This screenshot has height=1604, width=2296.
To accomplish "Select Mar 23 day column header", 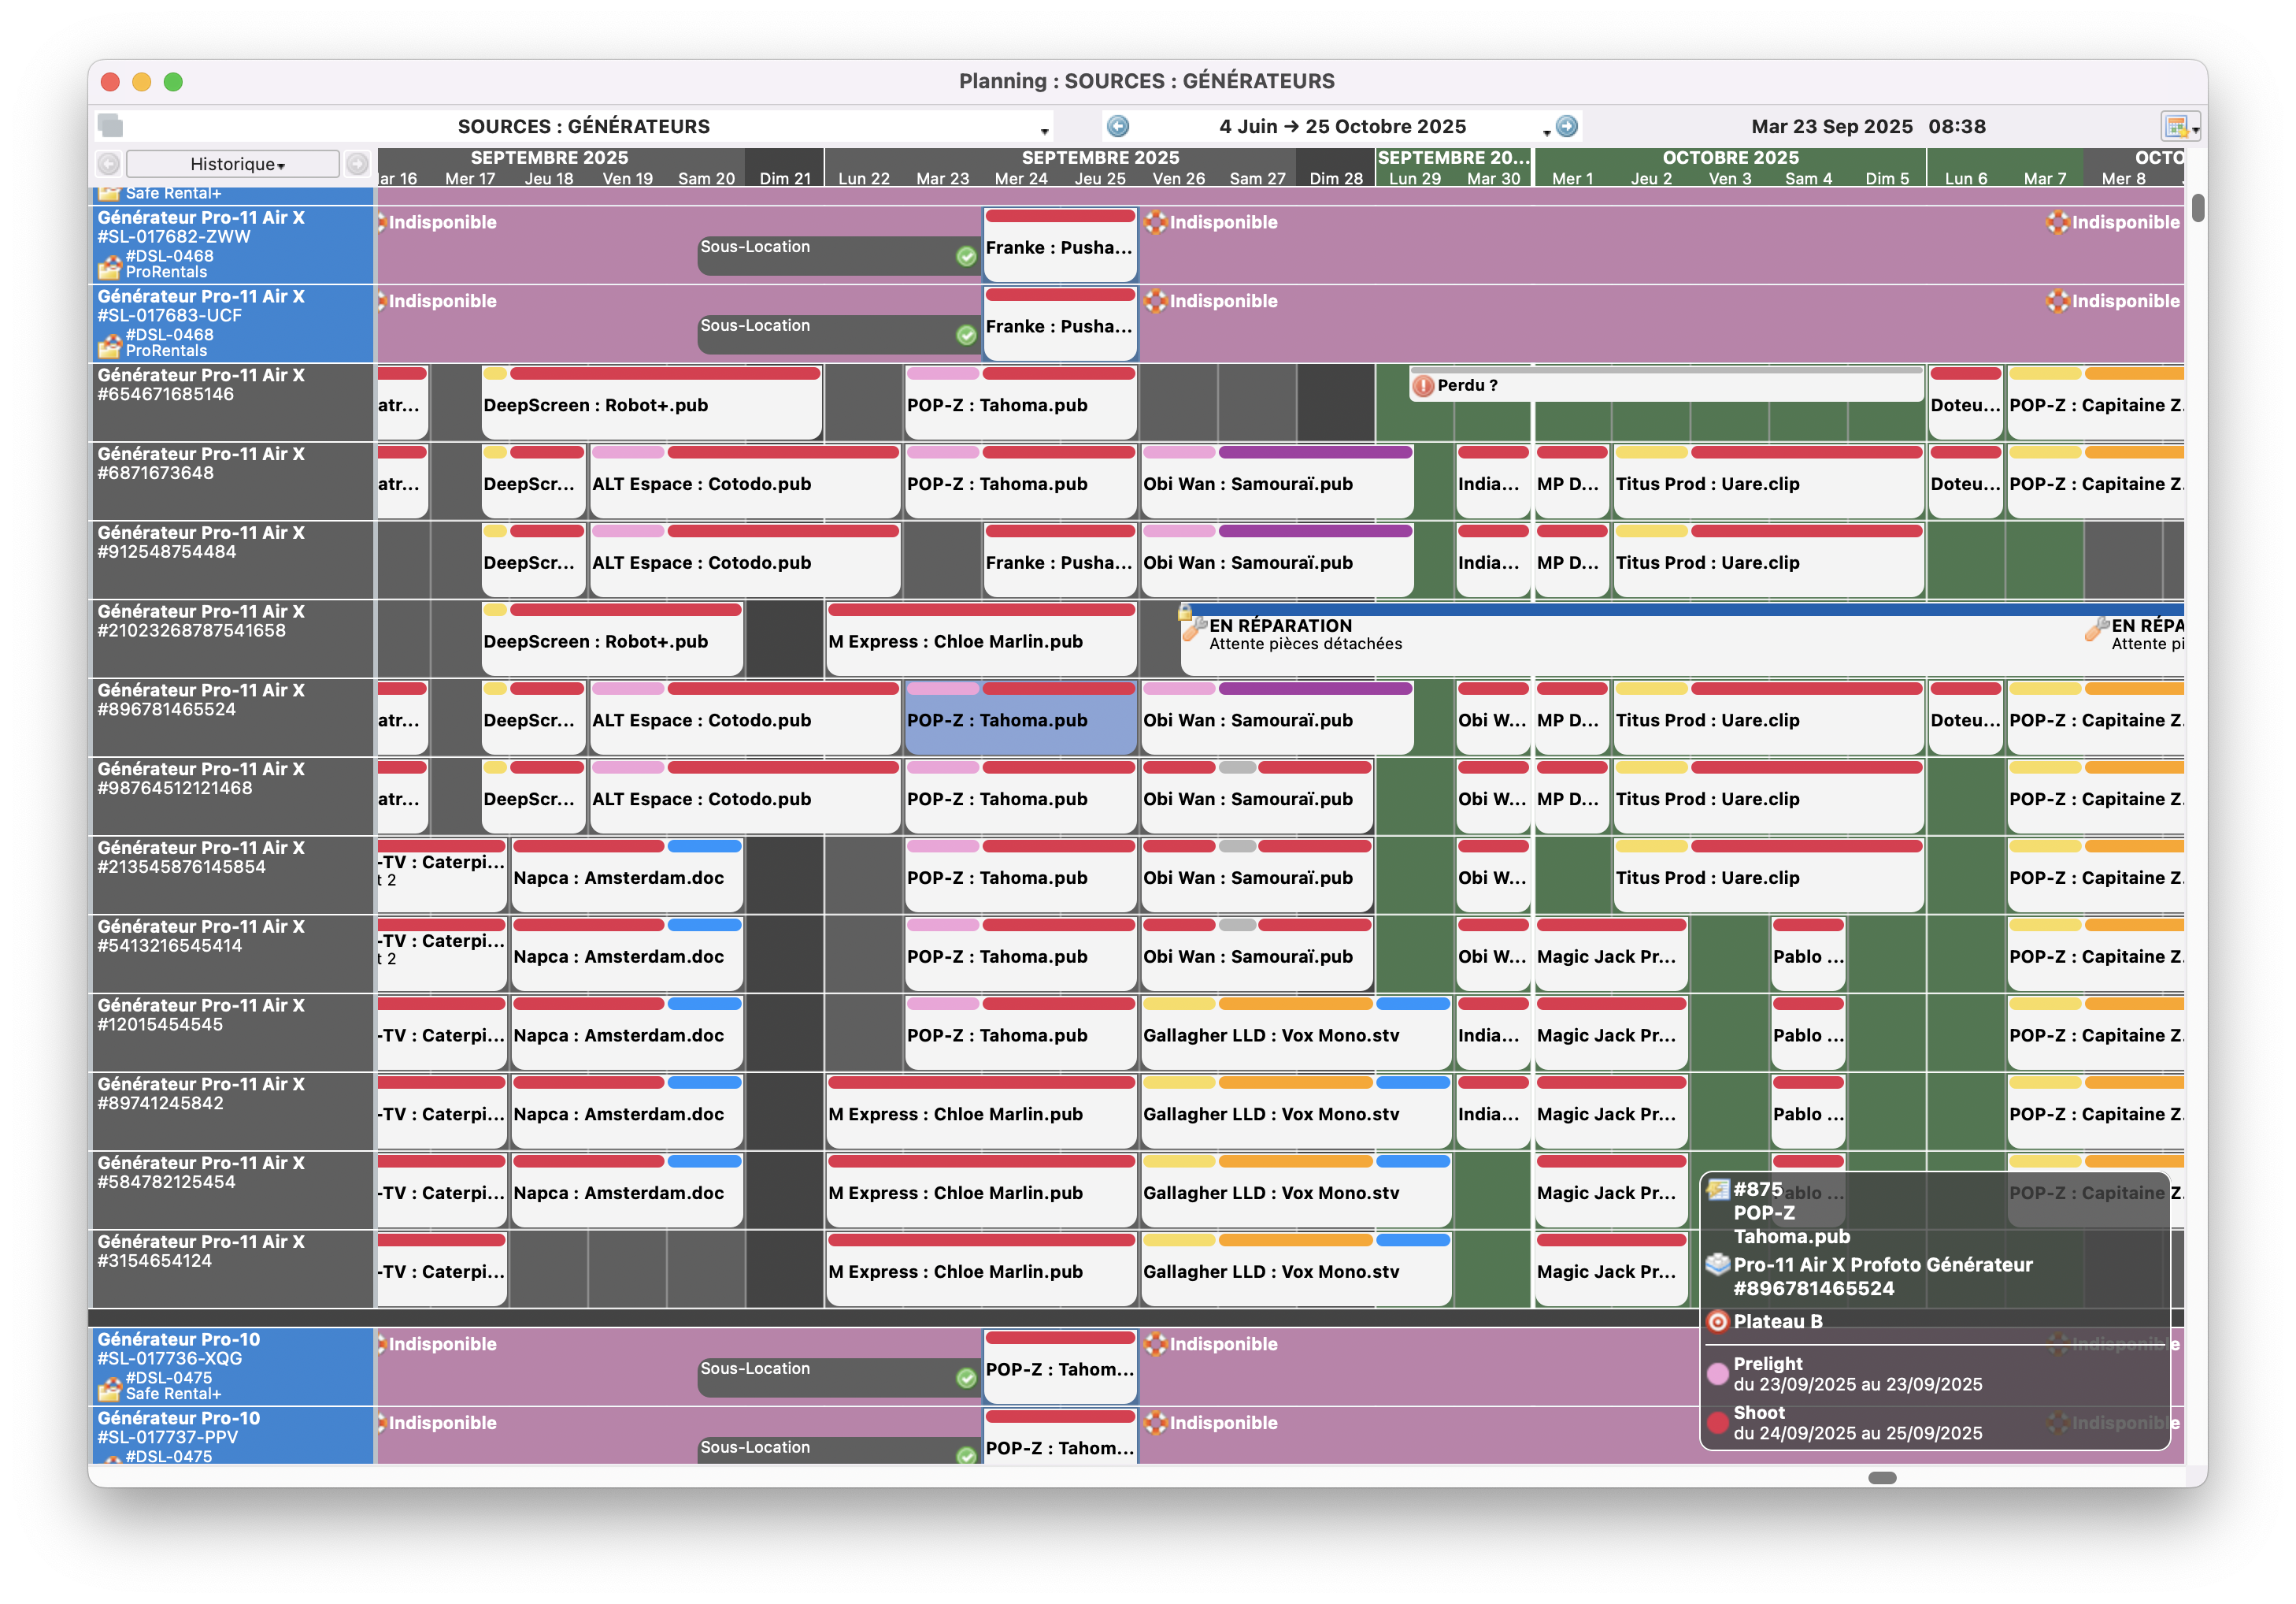I will 942,178.
